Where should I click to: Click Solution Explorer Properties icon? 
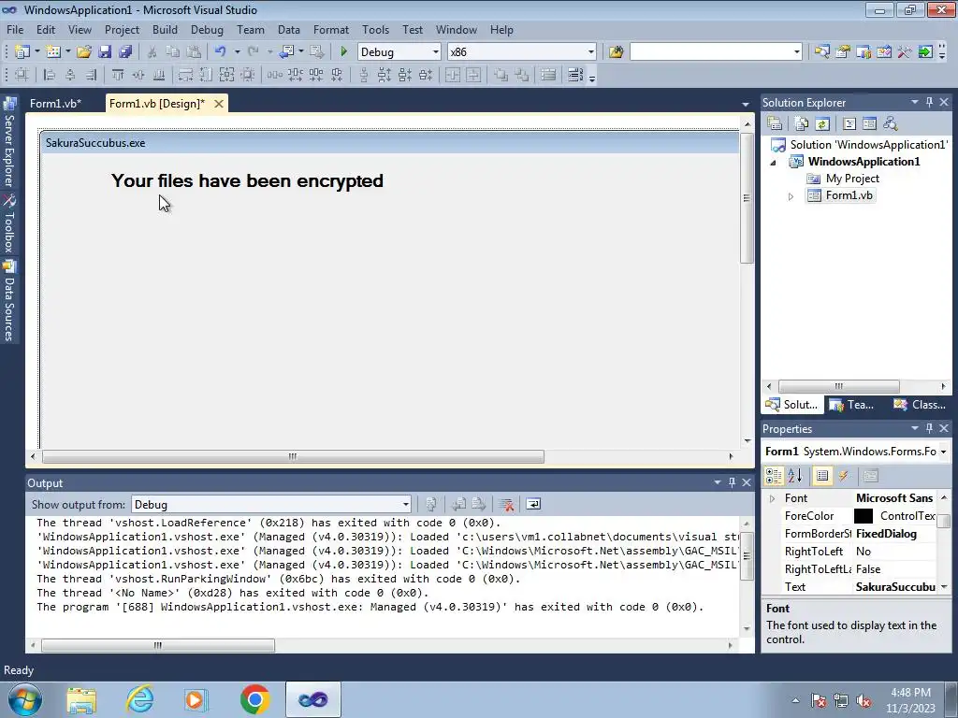[775, 124]
